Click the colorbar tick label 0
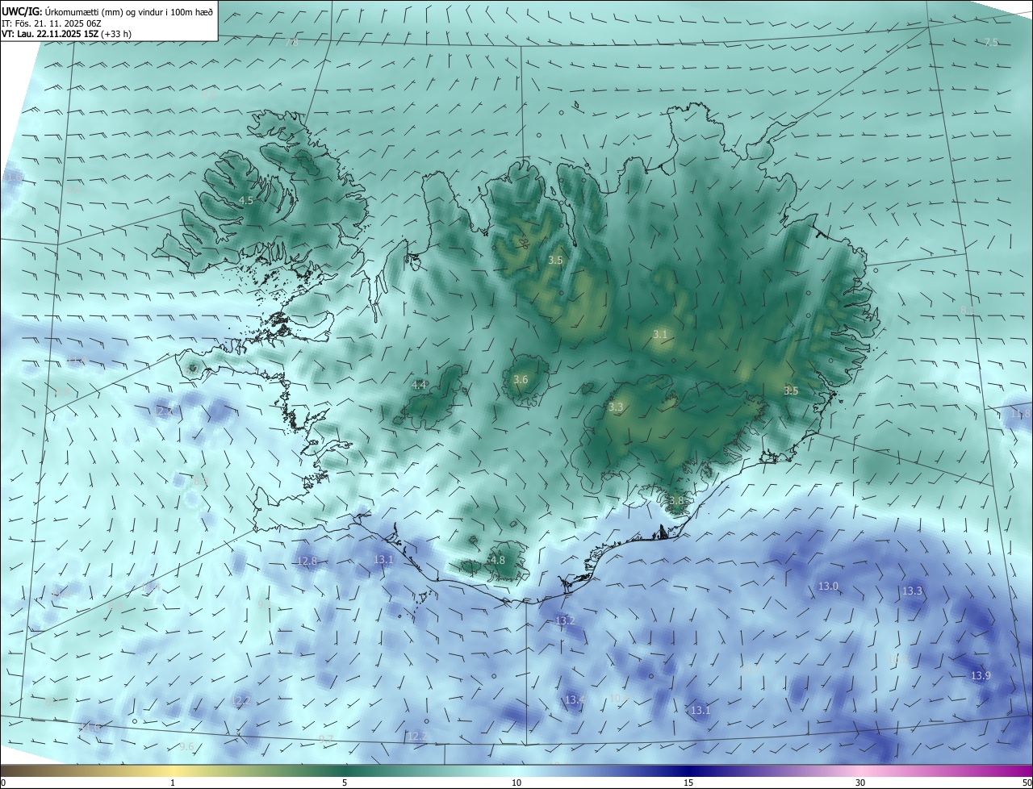 pyautogui.click(x=3, y=783)
